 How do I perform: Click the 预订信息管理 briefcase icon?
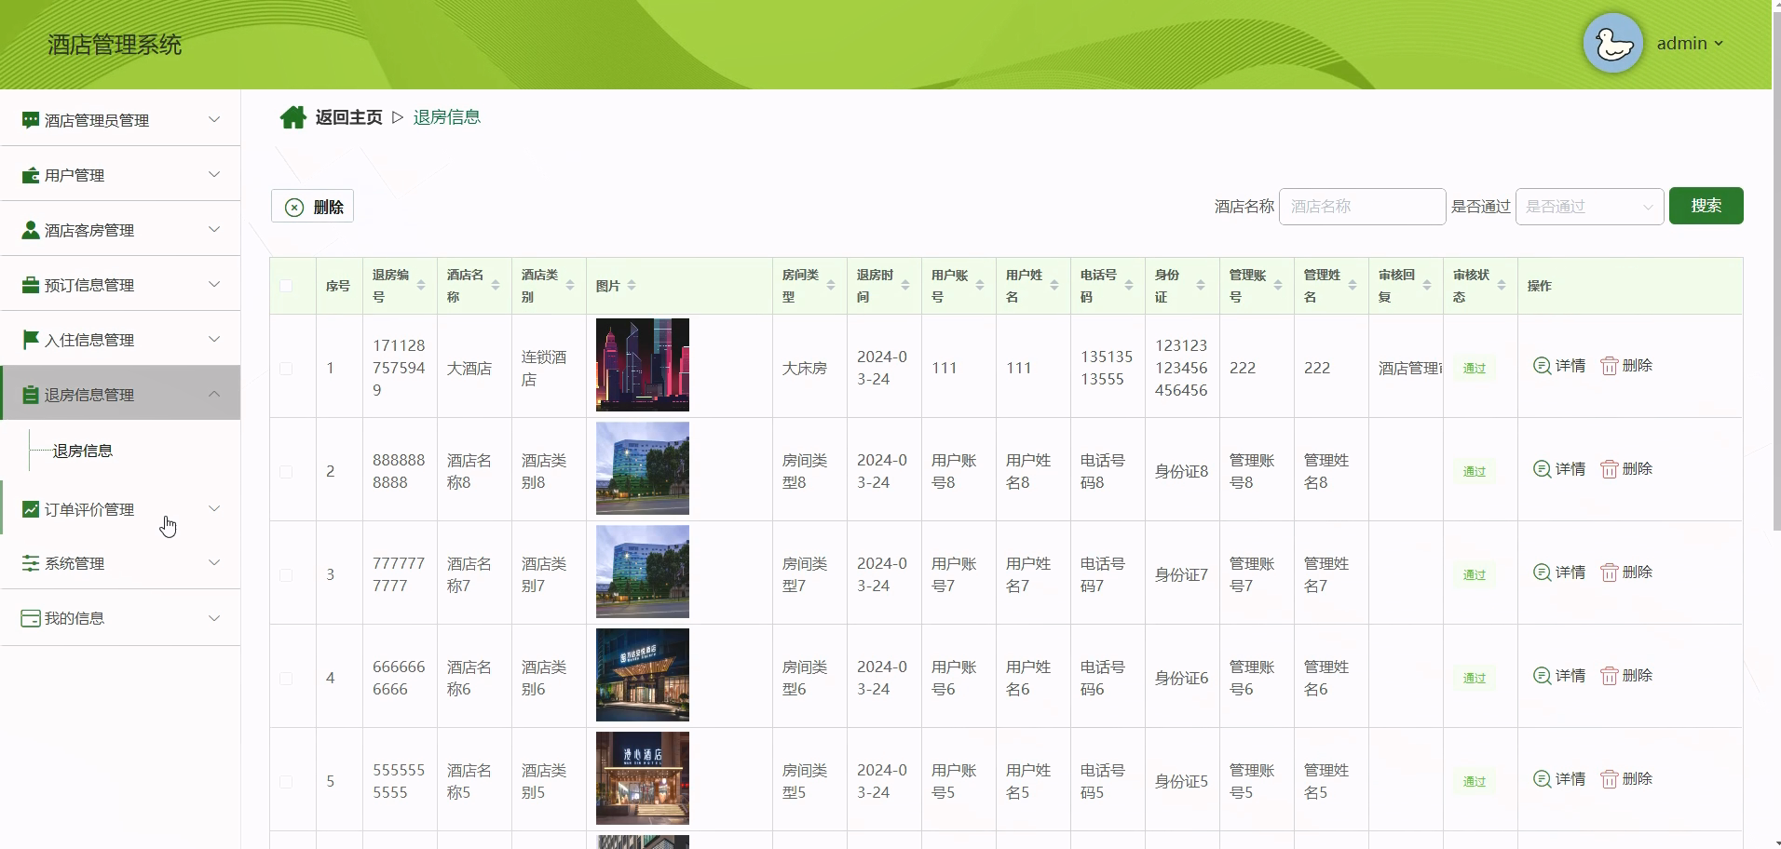tap(31, 285)
